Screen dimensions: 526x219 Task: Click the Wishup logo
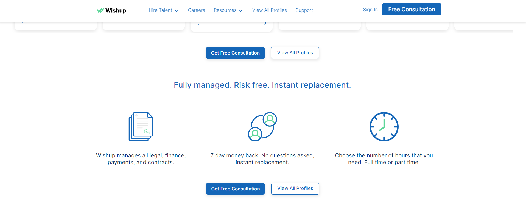coord(111,10)
